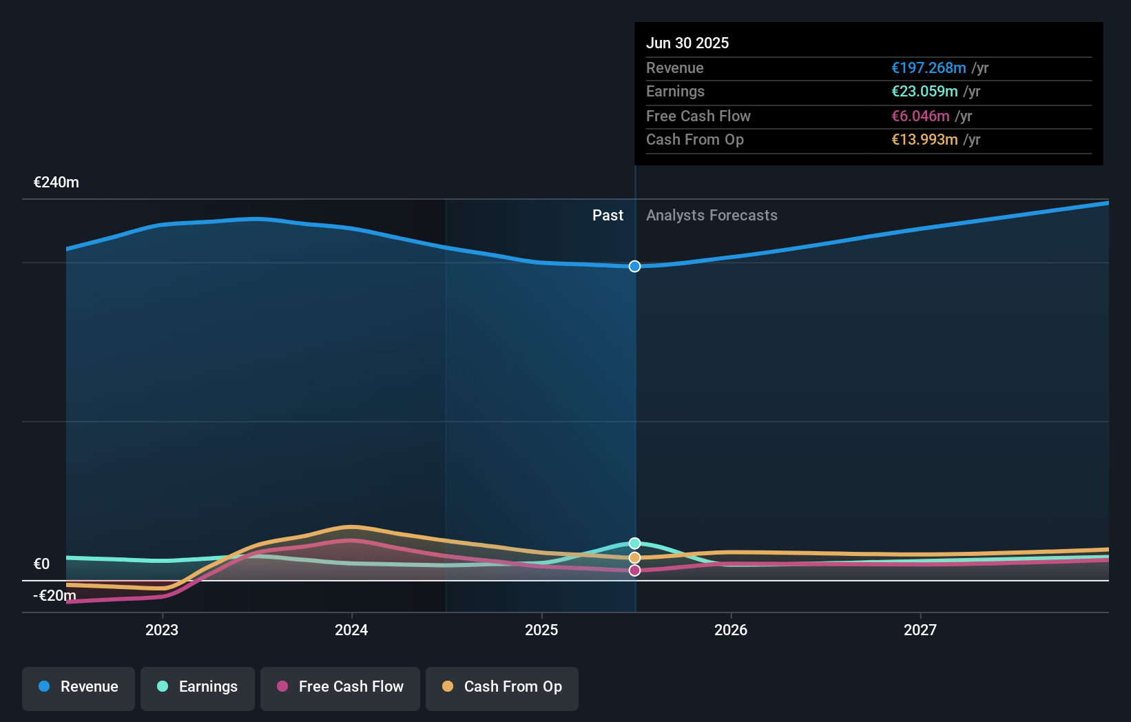Click the 2026 axis label

pos(731,630)
